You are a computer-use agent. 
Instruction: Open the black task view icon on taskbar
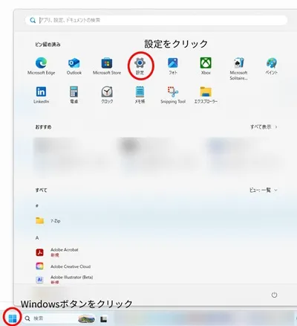pos(103,319)
